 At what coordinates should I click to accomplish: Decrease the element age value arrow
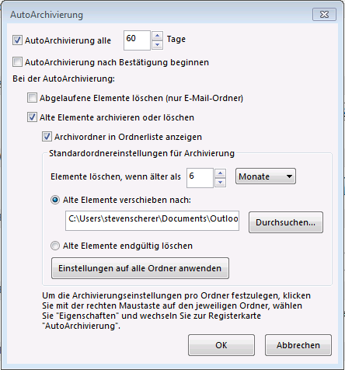click(221, 183)
